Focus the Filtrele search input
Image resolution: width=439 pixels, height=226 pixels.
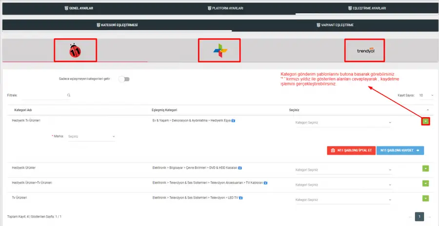pyautogui.click(x=44, y=96)
